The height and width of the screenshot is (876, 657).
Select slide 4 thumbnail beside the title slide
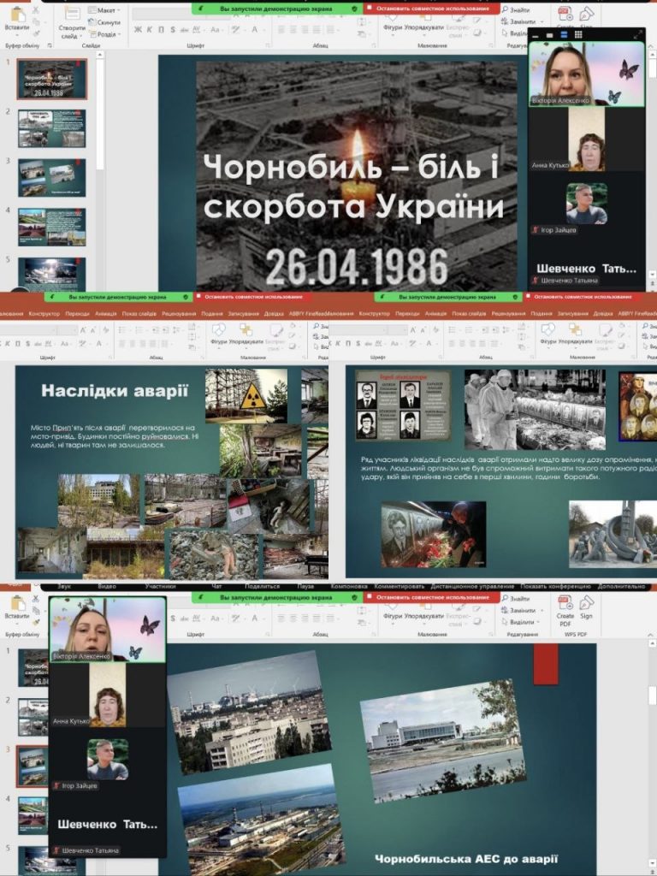click(x=51, y=226)
